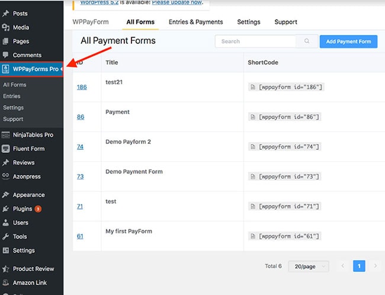Copy shortcode icon for id 186
The height and width of the screenshot is (295, 385).
(253, 87)
